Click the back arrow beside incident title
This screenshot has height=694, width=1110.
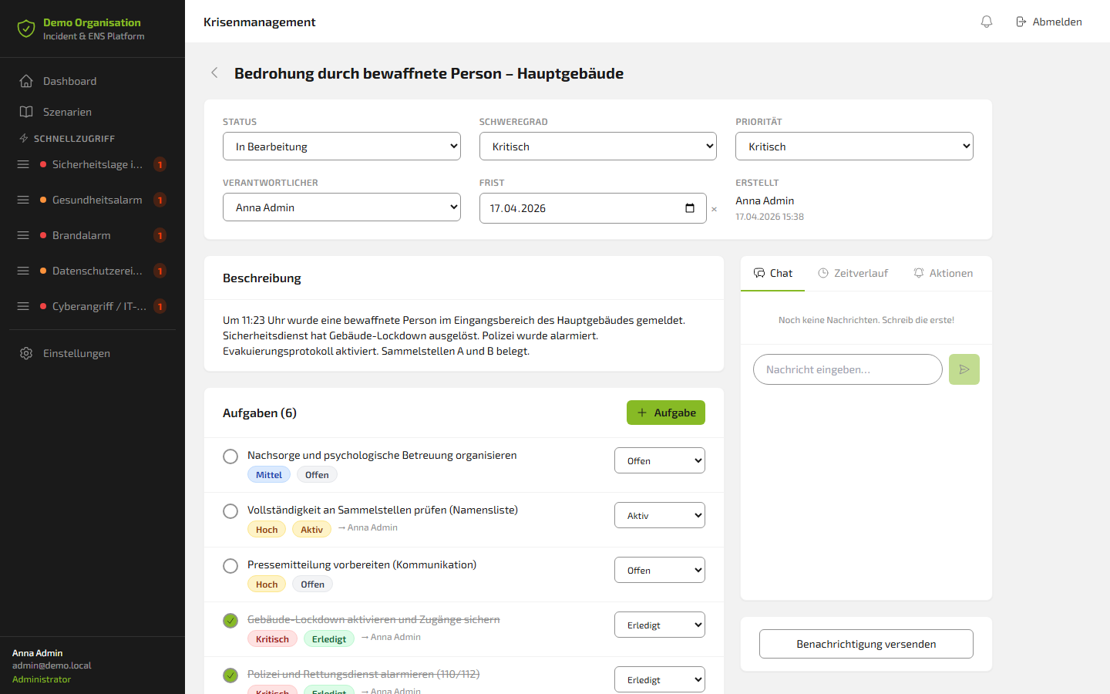[214, 73]
